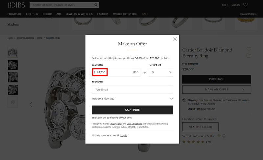Click the search magnifier icon

click(96, 5)
